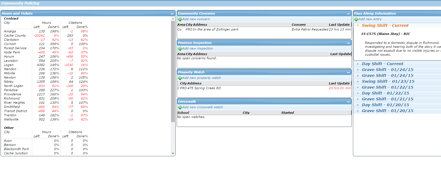Click the green plus icon for new entry
The image size is (441, 182).
click(356, 19)
